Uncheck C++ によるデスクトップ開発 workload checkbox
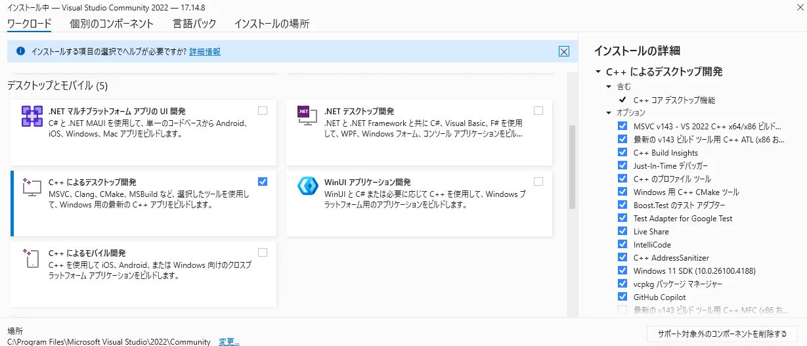 coord(263,181)
